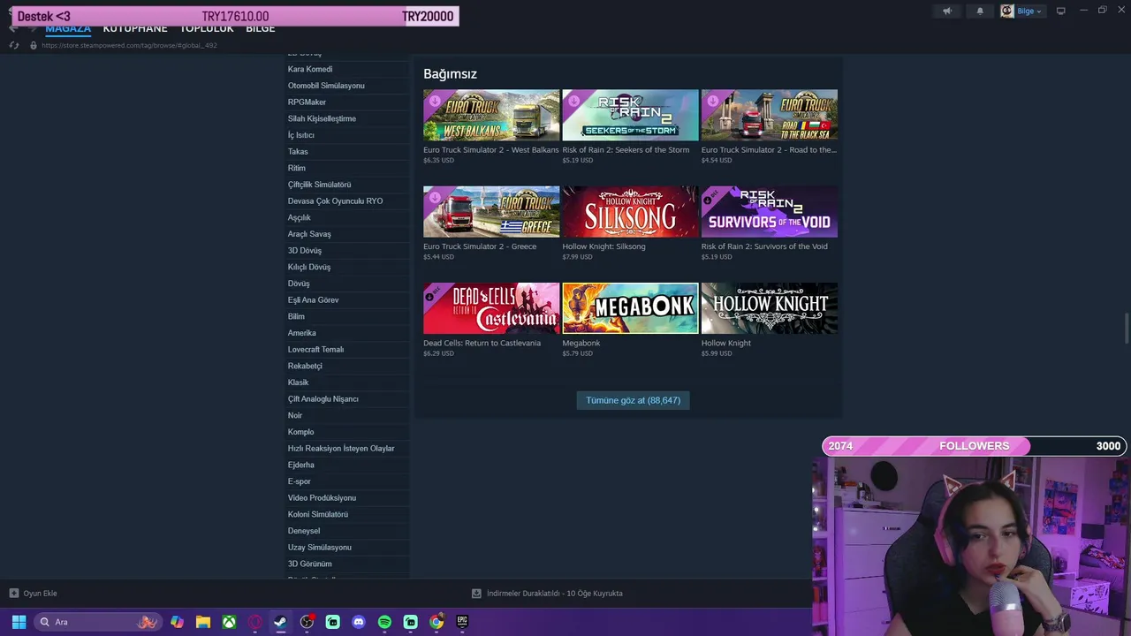Click the Oyun Ekle label

coord(40,594)
